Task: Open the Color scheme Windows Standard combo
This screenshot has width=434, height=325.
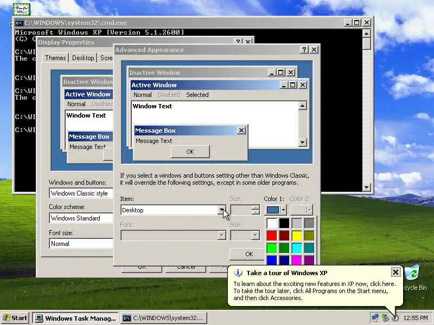Action: [81, 218]
